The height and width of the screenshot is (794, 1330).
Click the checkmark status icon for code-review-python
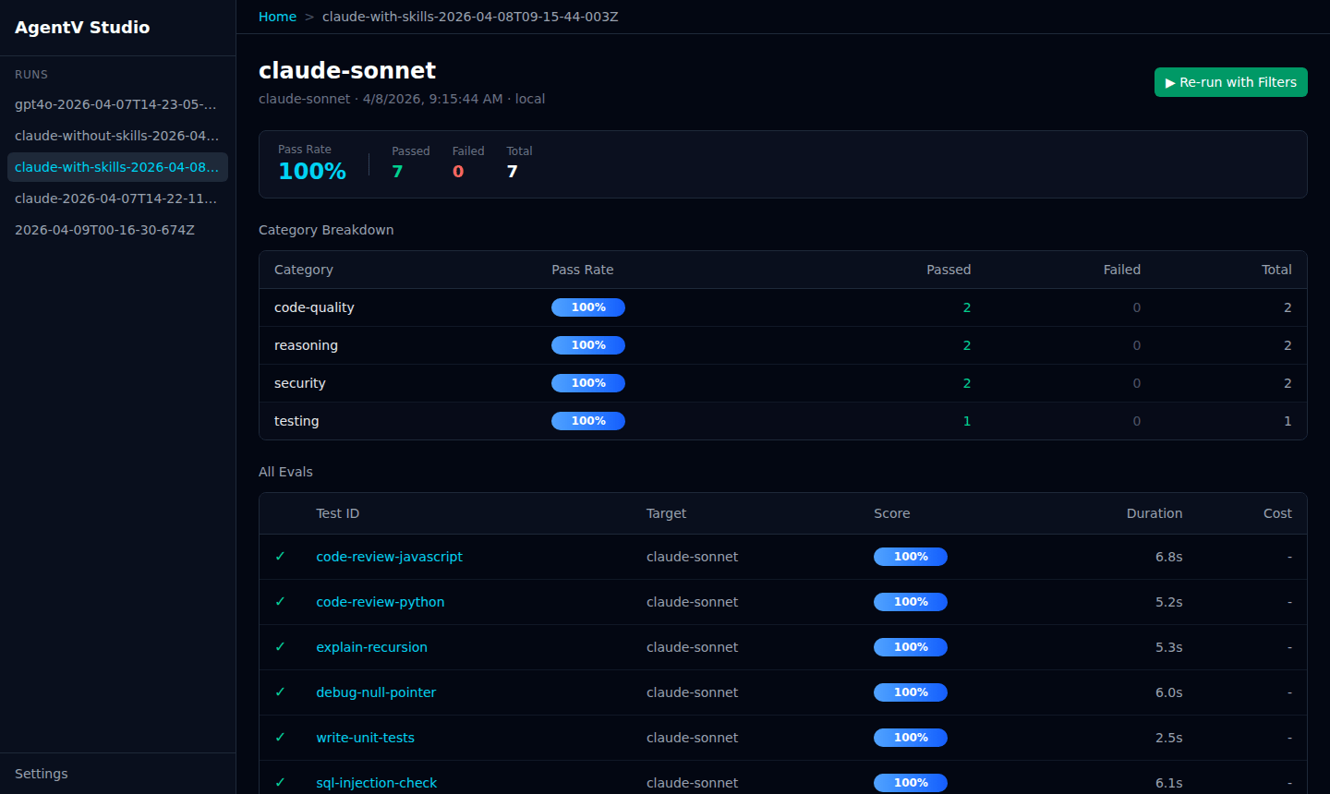pos(281,601)
